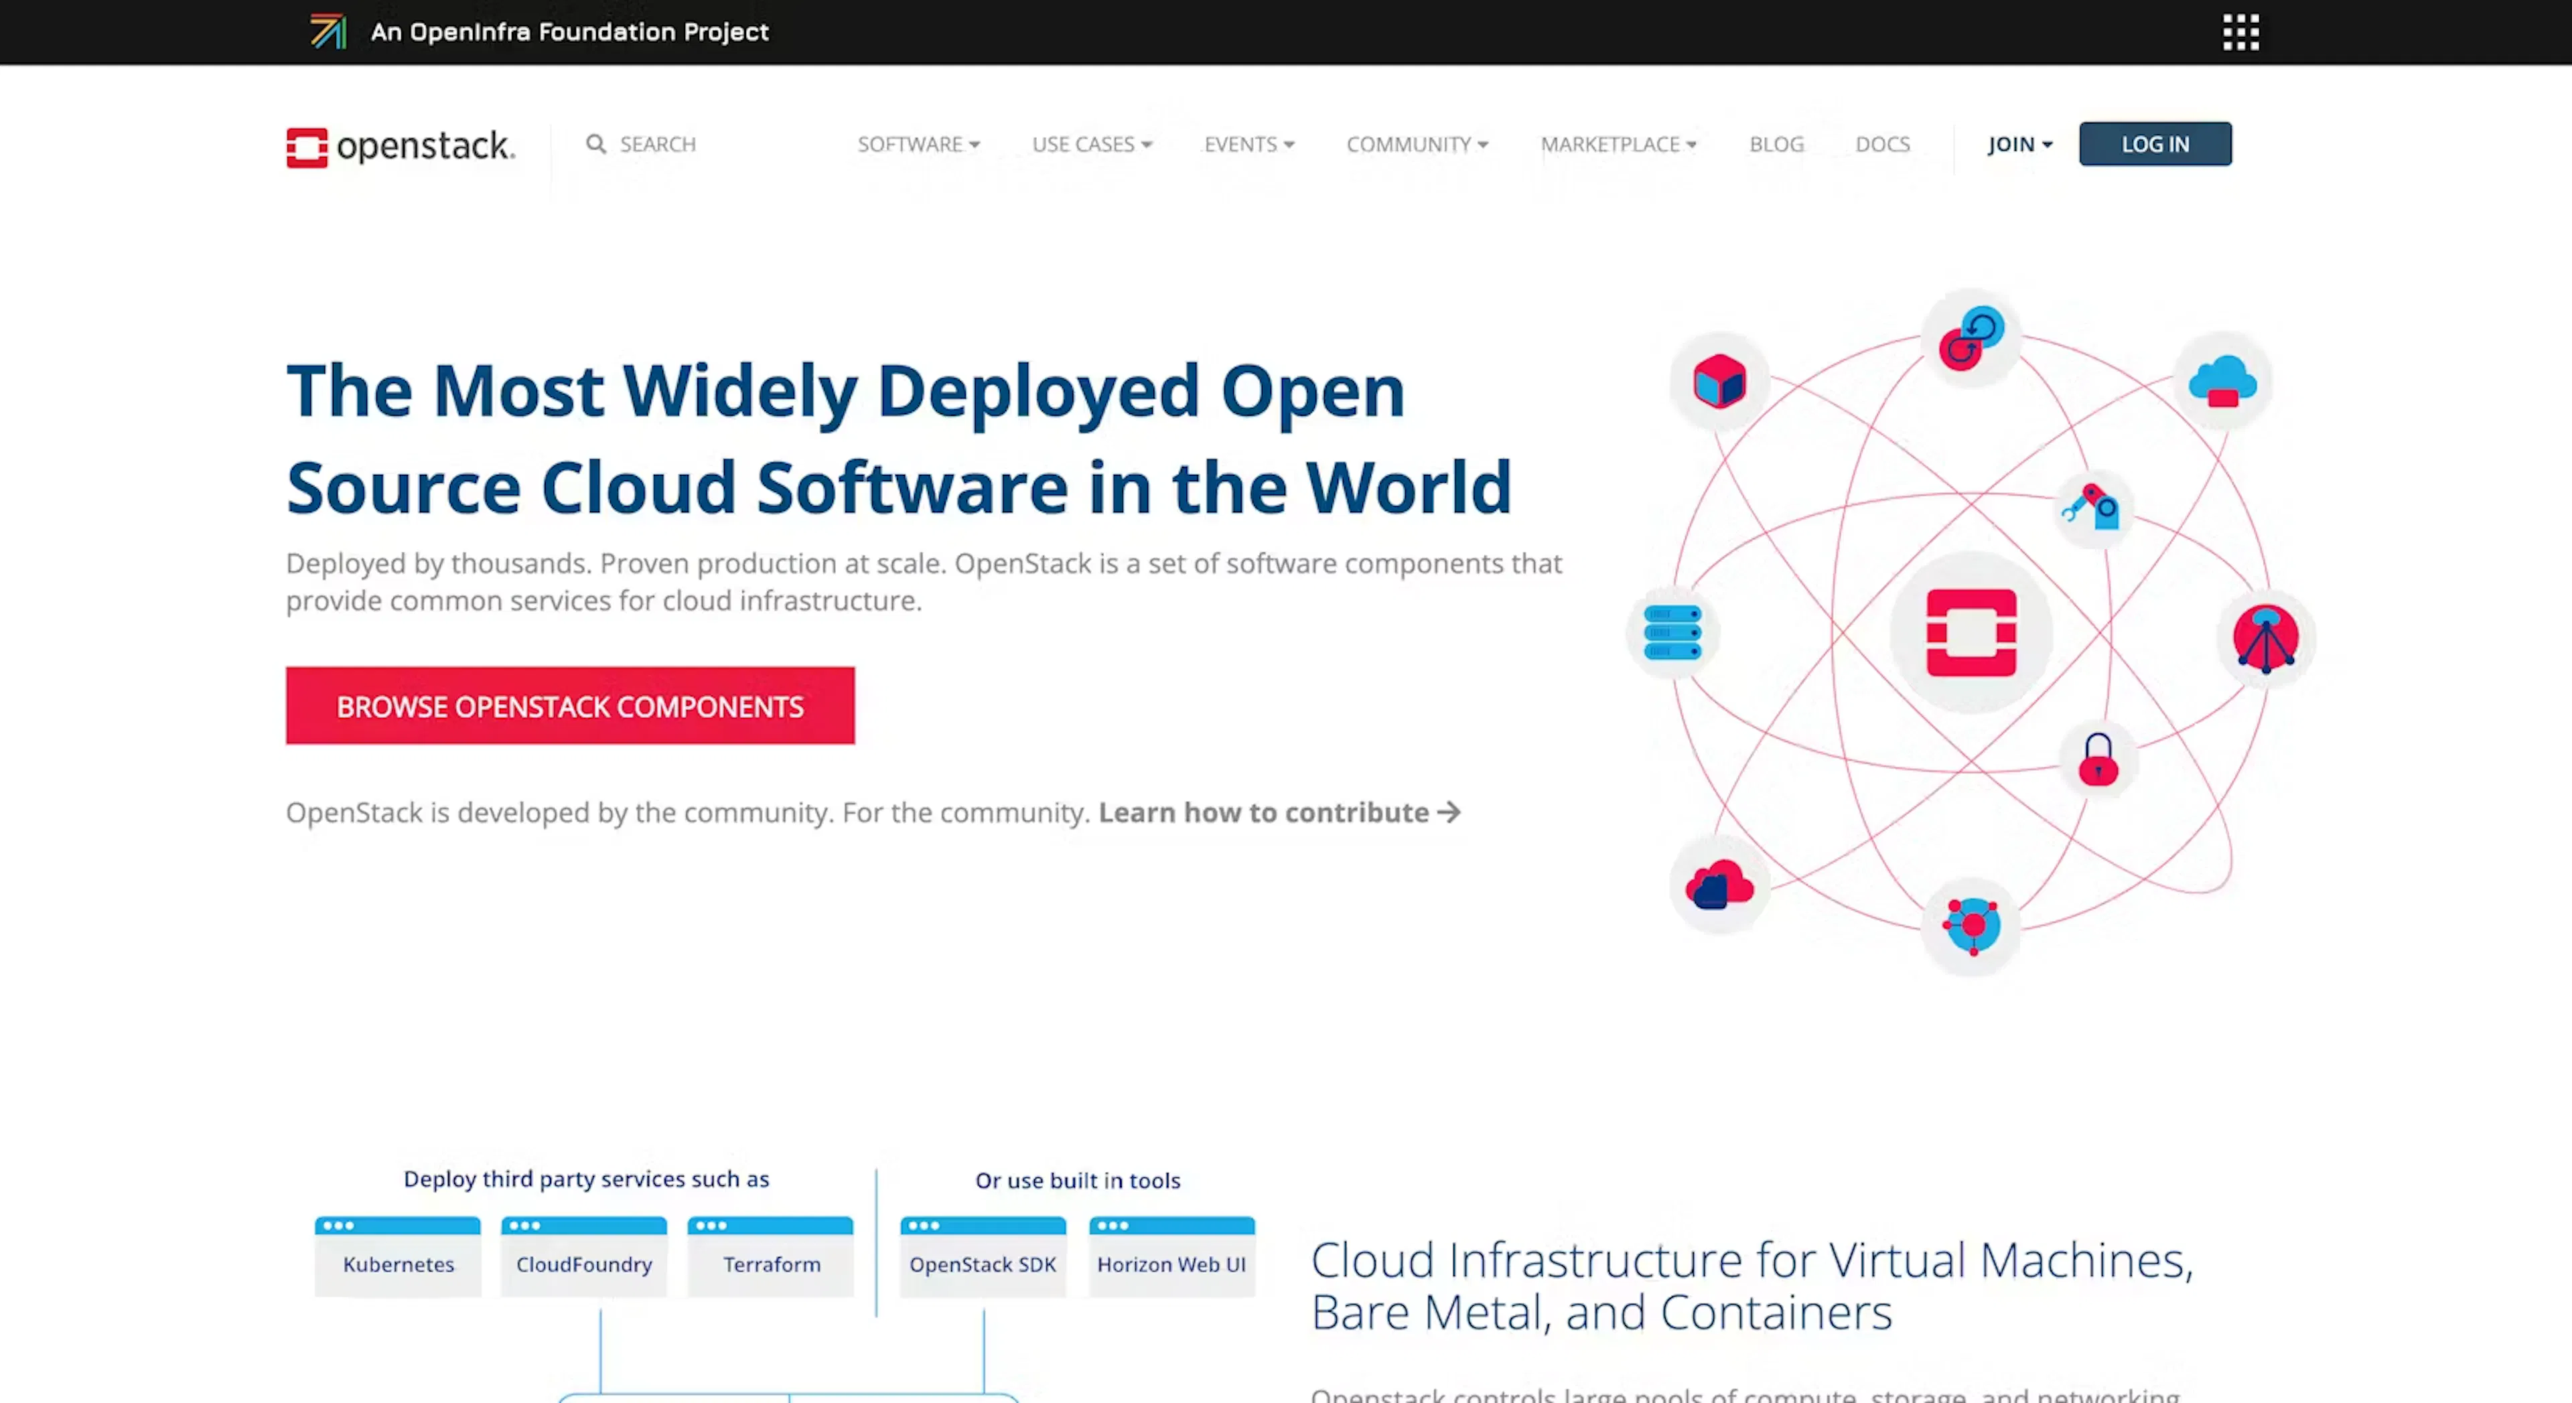Click the central red OpenStack diagram icon

(1971, 633)
